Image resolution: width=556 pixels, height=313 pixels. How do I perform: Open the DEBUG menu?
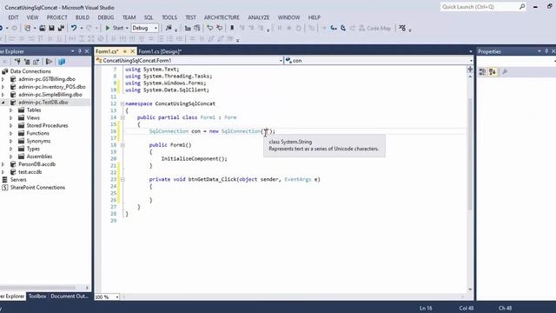(x=106, y=17)
